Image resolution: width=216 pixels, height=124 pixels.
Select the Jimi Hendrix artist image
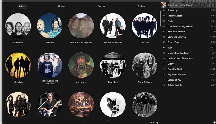81,65
